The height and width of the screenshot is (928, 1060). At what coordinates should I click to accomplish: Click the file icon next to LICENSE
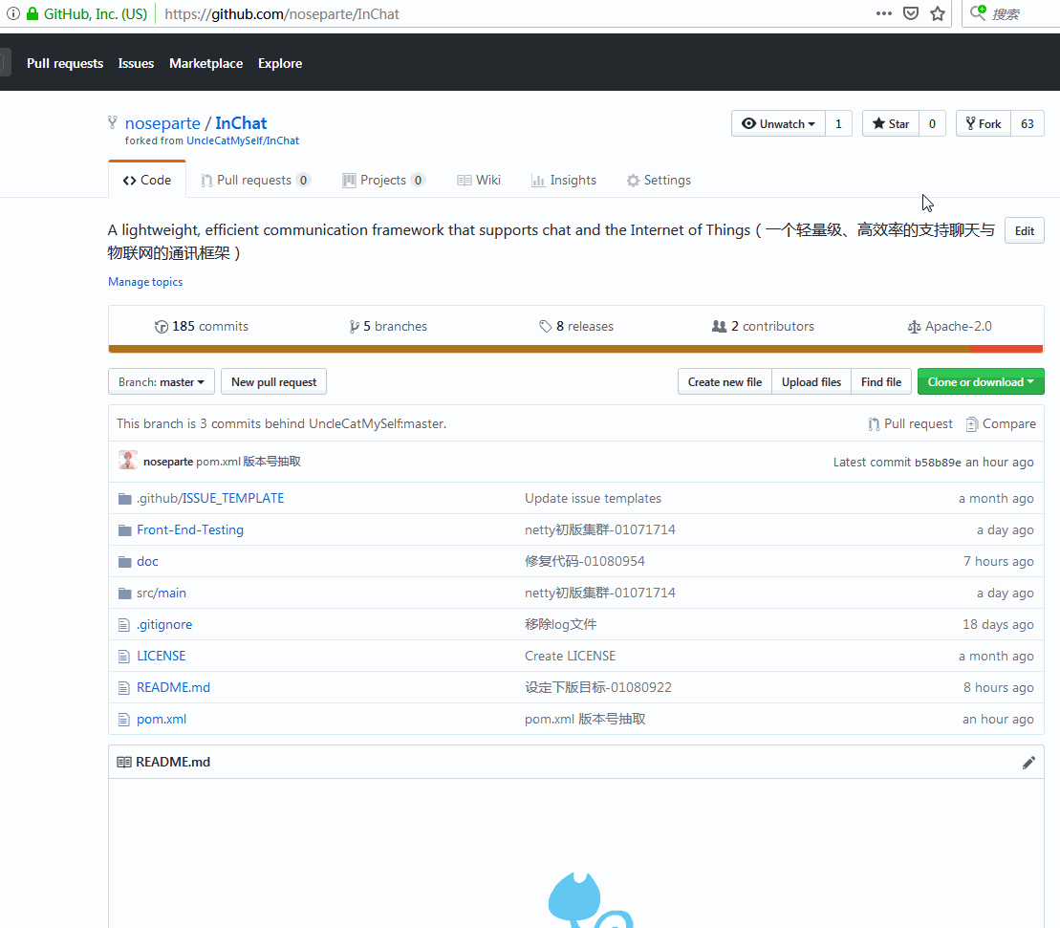[123, 656]
